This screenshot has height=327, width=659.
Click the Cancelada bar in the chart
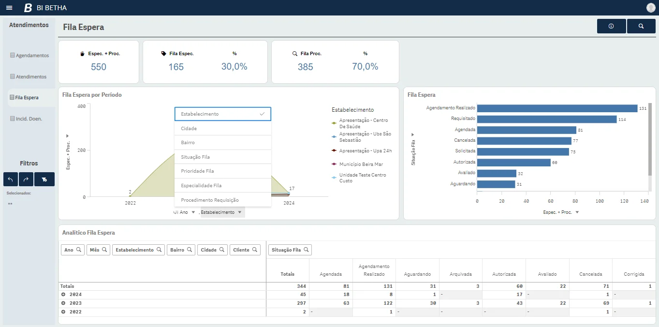click(x=524, y=141)
